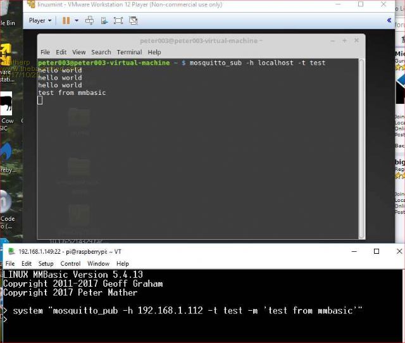Enter full screen mode in VMware Player
405x343 pixels.
click(x=118, y=20)
